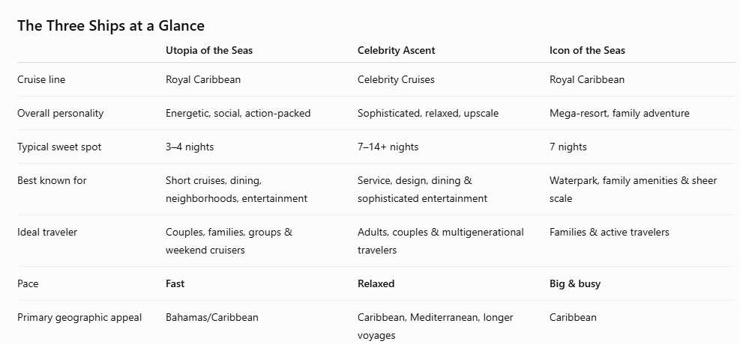This screenshot has height=344, width=740.
Task: Click the 'Overall personality' row label
Action: [x=61, y=114]
